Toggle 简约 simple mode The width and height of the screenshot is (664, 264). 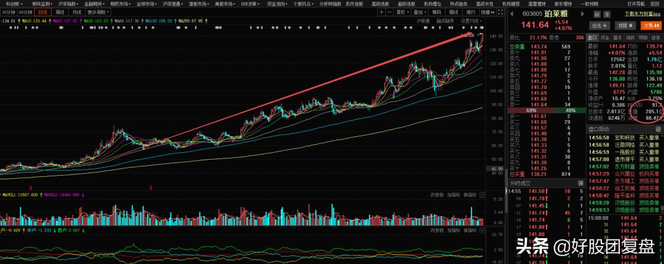[x=470, y=12]
